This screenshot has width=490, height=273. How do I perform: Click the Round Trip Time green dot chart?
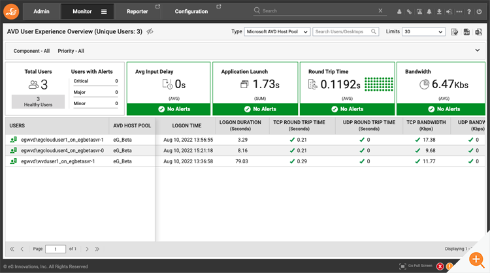(x=379, y=84)
